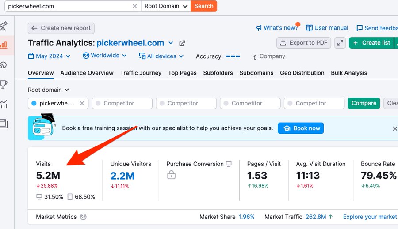The height and width of the screenshot is (229, 398).
Task: Expand the domain chevron beside pickerwheel.com title
Action: point(171,43)
